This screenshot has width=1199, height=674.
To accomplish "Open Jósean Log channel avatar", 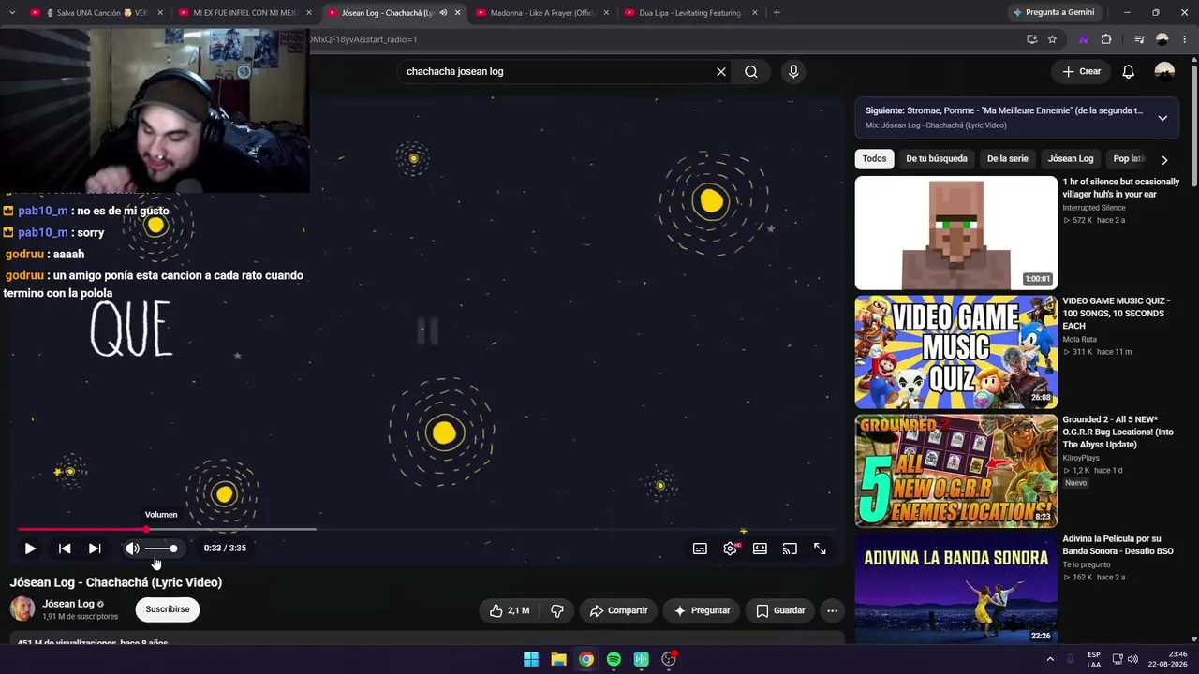I will click(22, 609).
